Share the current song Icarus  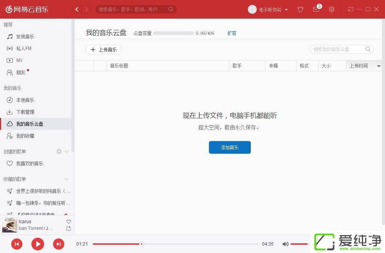tap(68, 228)
